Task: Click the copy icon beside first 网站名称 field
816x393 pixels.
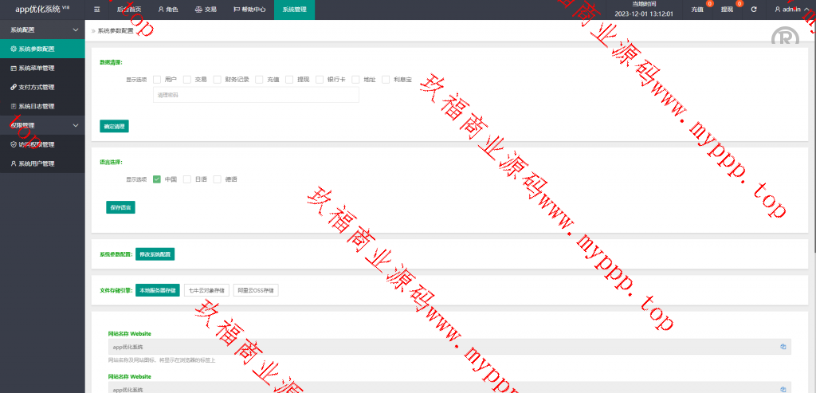Action: pyautogui.click(x=783, y=347)
